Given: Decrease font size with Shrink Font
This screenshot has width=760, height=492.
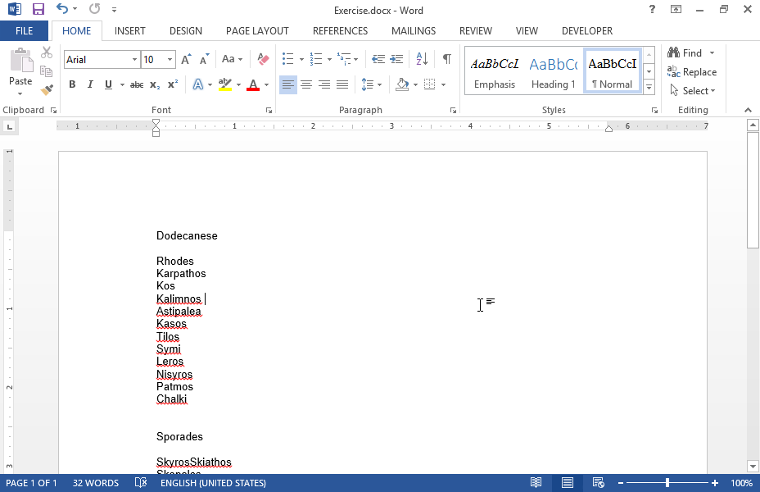Looking at the screenshot, I should 205,59.
